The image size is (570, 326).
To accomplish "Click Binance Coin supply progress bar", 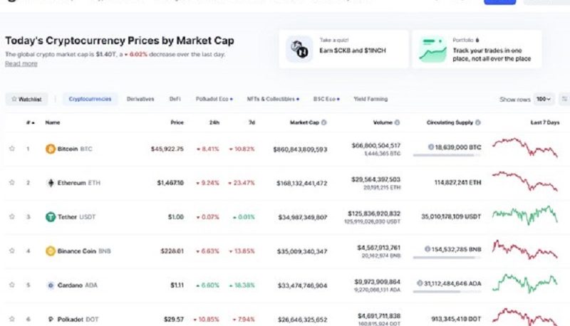I will [x=447, y=258].
